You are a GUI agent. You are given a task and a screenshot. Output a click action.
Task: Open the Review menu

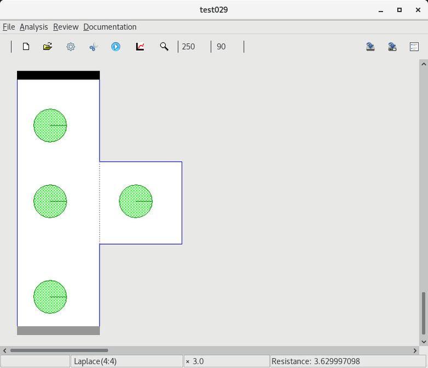[x=66, y=27]
